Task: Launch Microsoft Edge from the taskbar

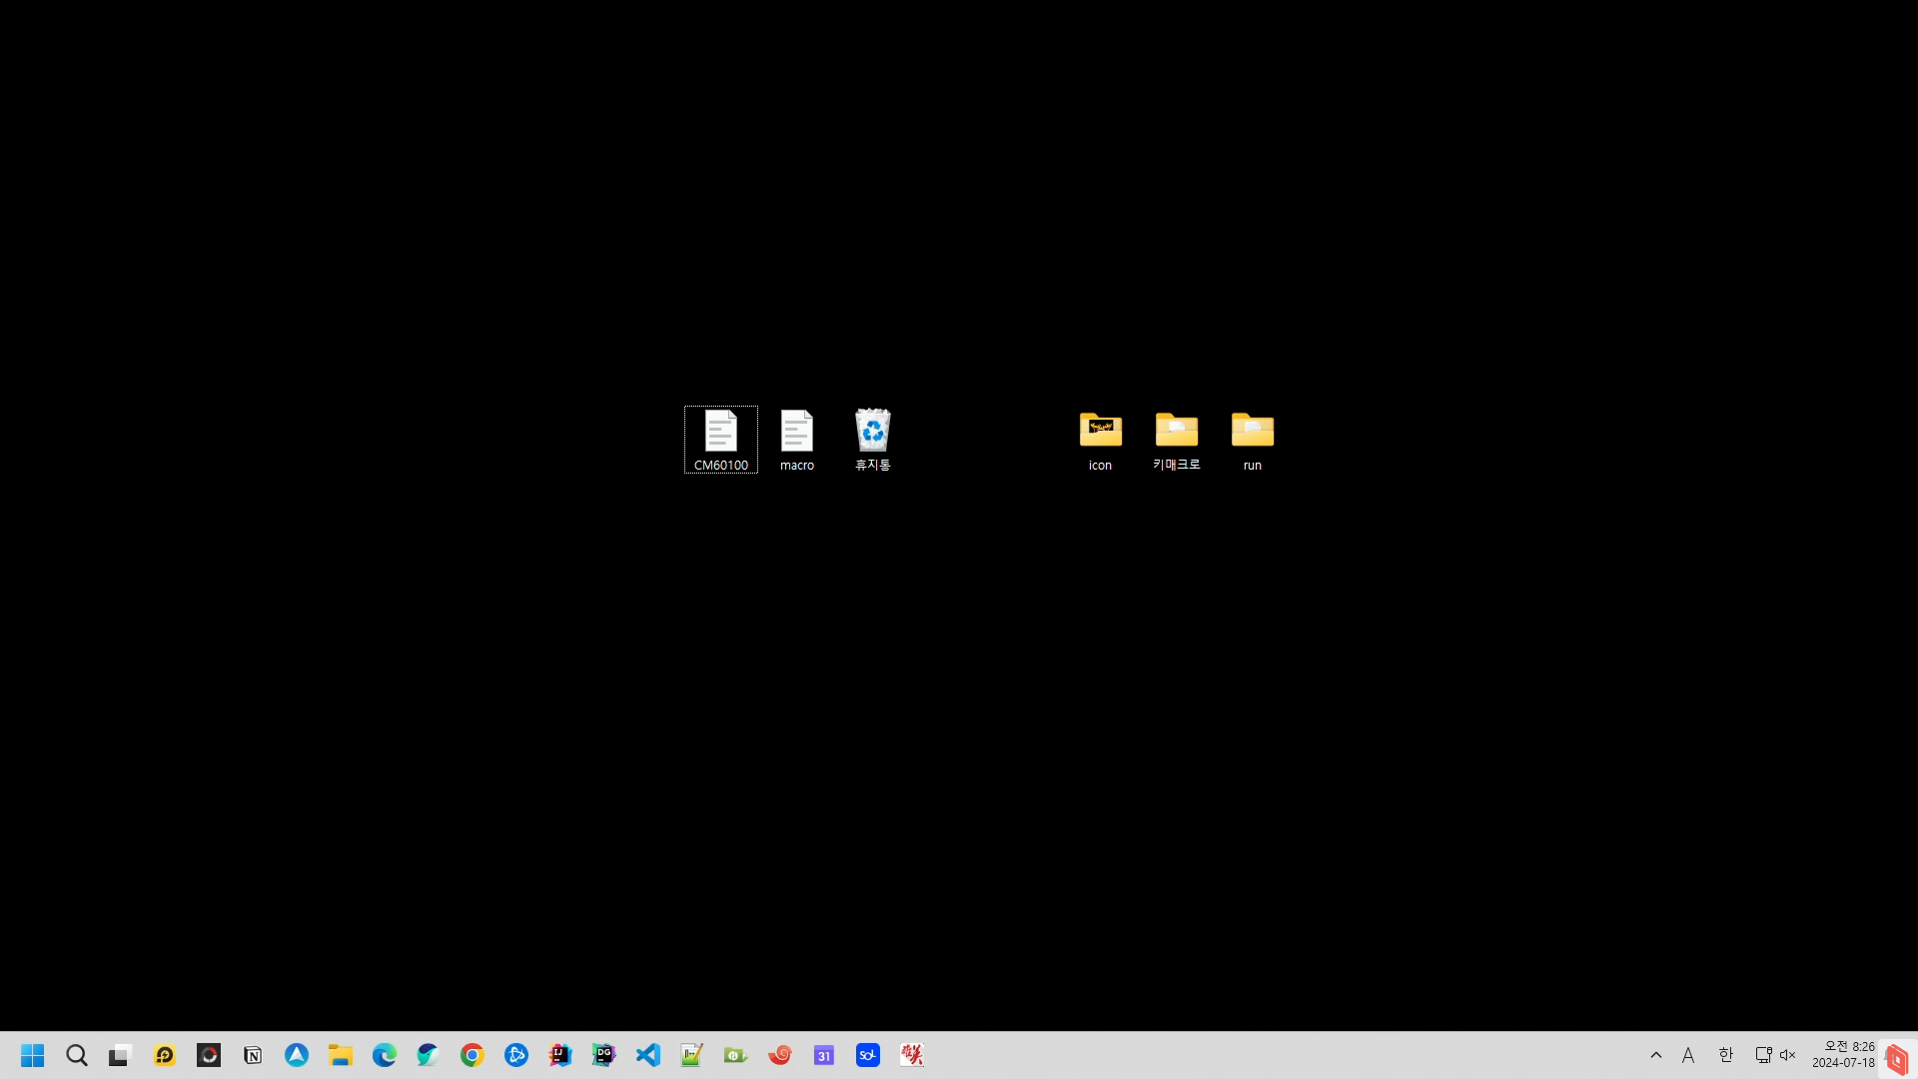Action: point(385,1055)
